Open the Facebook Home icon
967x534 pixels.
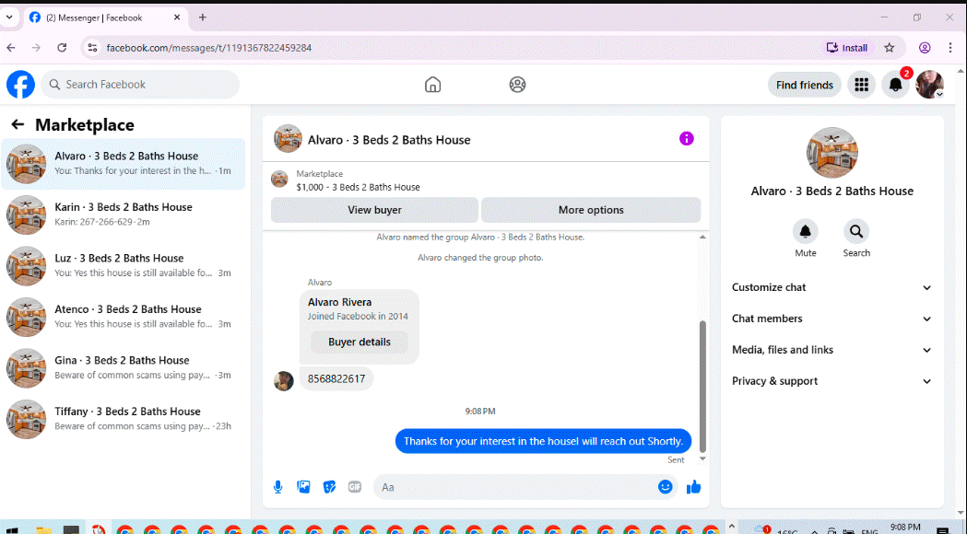click(433, 85)
